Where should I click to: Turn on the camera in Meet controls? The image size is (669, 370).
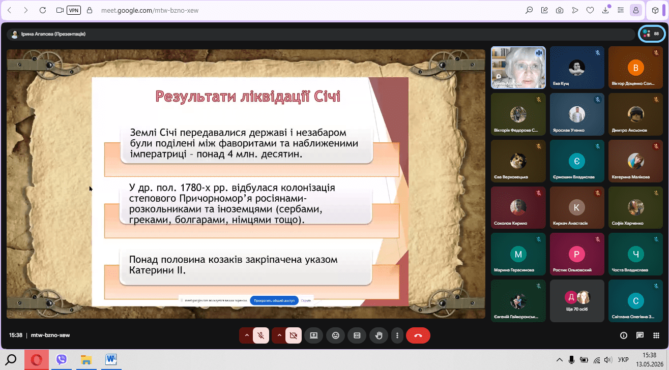point(294,335)
